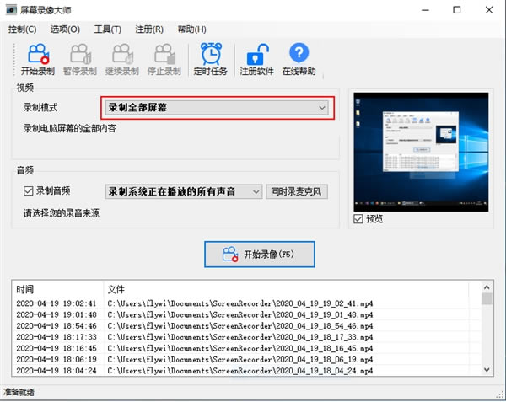The width and height of the screenshot is (506, 402).
Task: Open the 注册(R) menu
Action: pos(149,29)
